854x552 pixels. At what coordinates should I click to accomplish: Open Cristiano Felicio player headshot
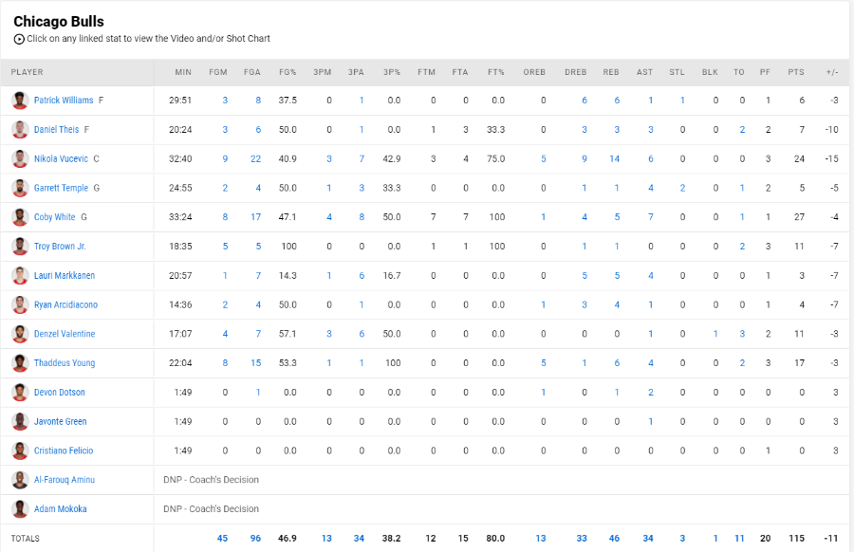tap(20, 451)
